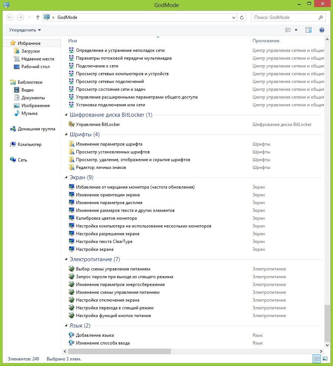Screen dimensions: 333x366
Task: Select Избавление от мерцания монитора
Action: coord(135,187)
